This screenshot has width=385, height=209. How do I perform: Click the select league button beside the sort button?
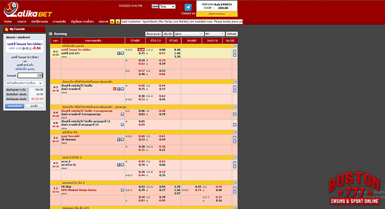tap(168, 34)
